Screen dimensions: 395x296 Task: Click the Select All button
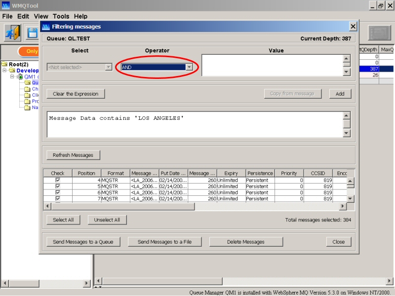click(63, 220)
